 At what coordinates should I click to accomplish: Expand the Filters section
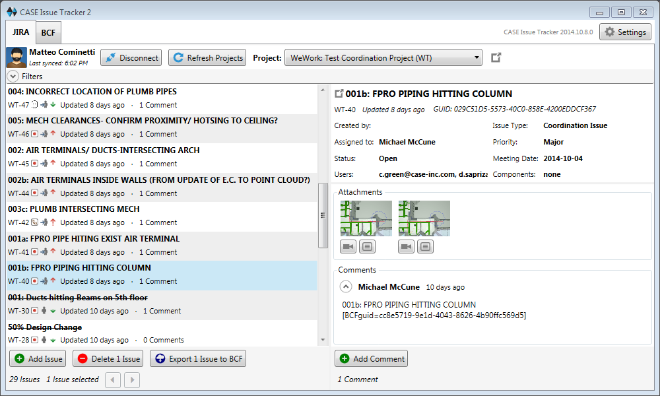point(13,76)
